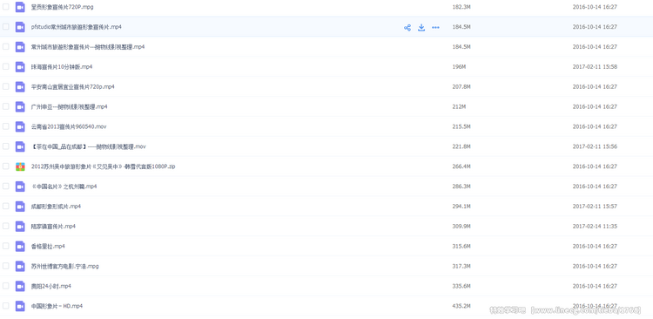Image resolution: width=653 pixels, height=319 pixels.
Task: Click the 182.3M size value
Action: click(x=461, y=7)
